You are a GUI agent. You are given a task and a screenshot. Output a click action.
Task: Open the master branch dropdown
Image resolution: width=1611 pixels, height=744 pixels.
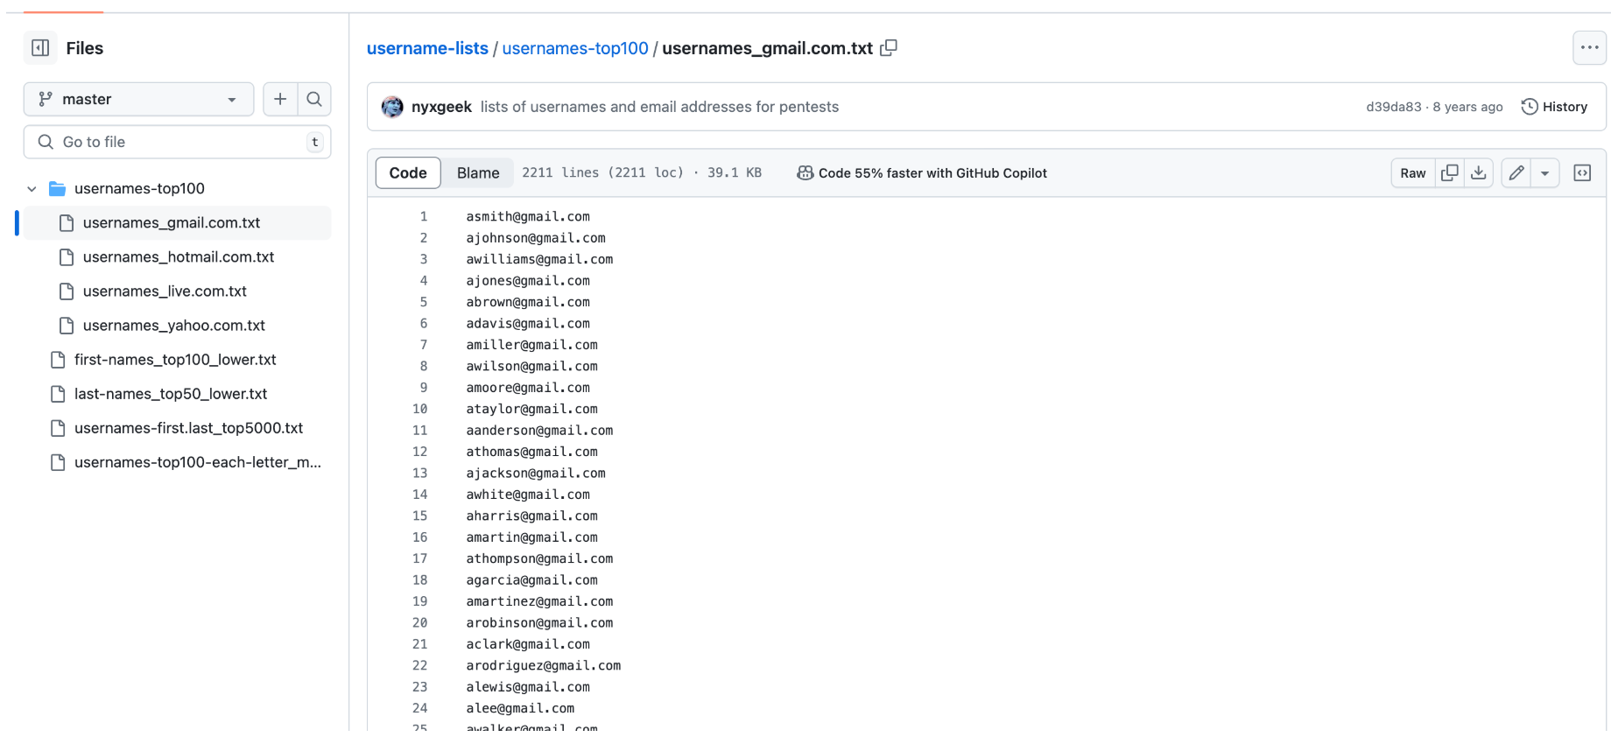point(138,100)
